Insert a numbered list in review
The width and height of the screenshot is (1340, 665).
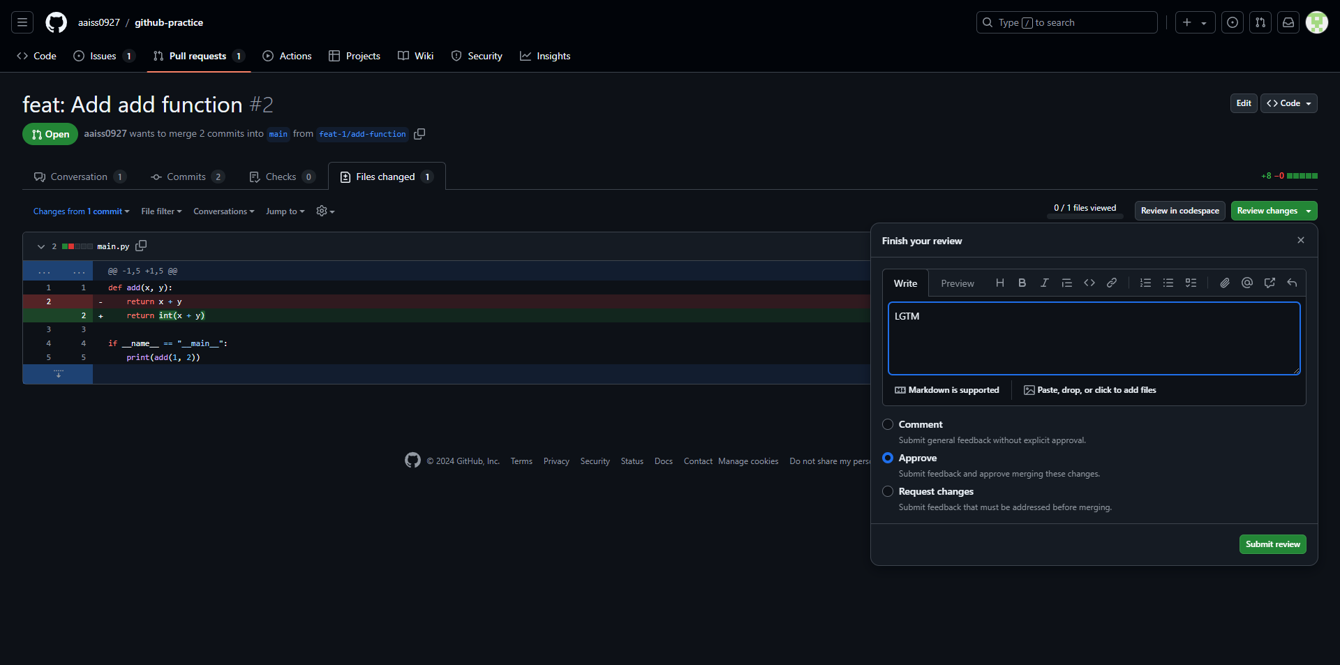pyautogui.click(x=1146, y=283)
